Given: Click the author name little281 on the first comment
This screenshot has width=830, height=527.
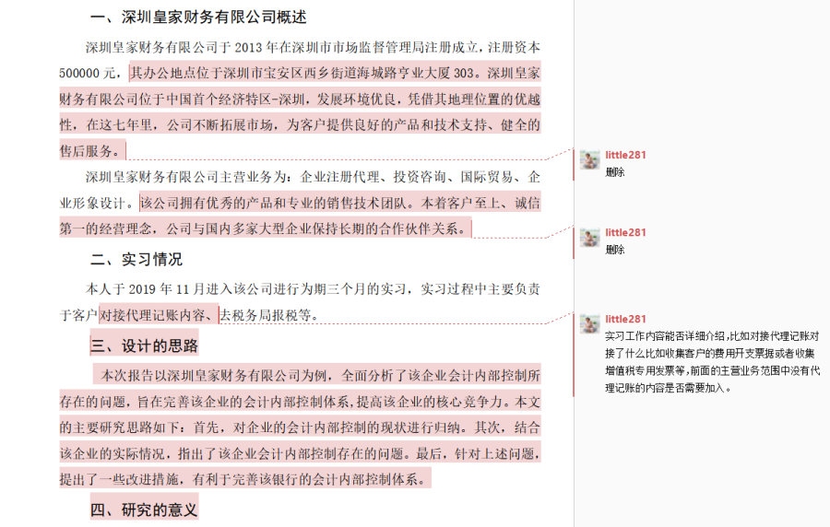Looking at the screenshot, I should point(625,155).
